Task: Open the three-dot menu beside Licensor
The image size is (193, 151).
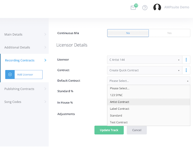Action: point(186,60)
